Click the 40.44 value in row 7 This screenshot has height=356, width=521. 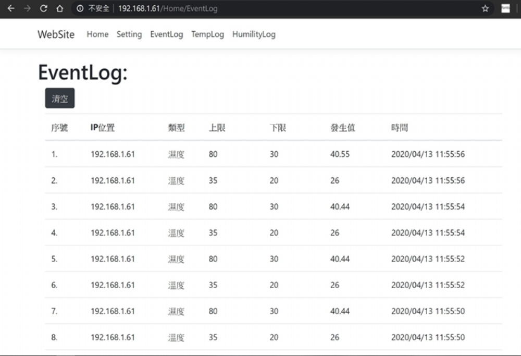coord(340,311)
